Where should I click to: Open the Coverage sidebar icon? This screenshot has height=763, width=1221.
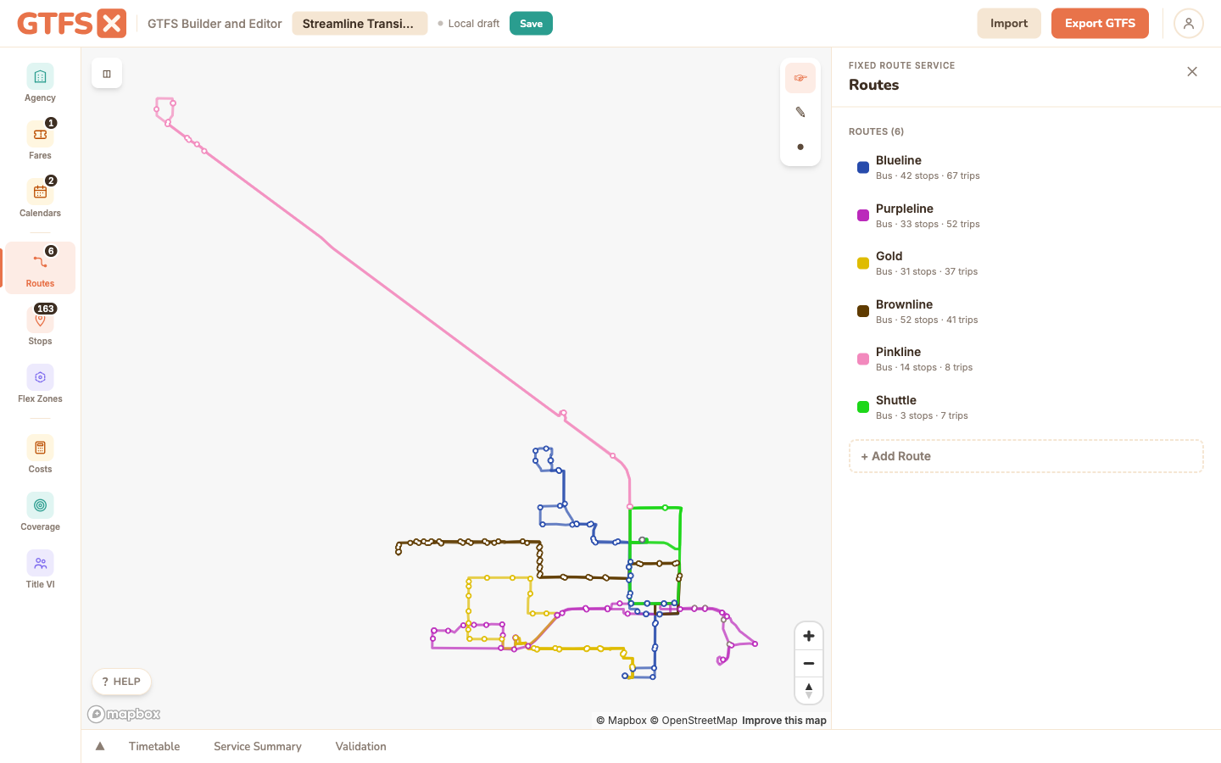click(x=40, y=512)
